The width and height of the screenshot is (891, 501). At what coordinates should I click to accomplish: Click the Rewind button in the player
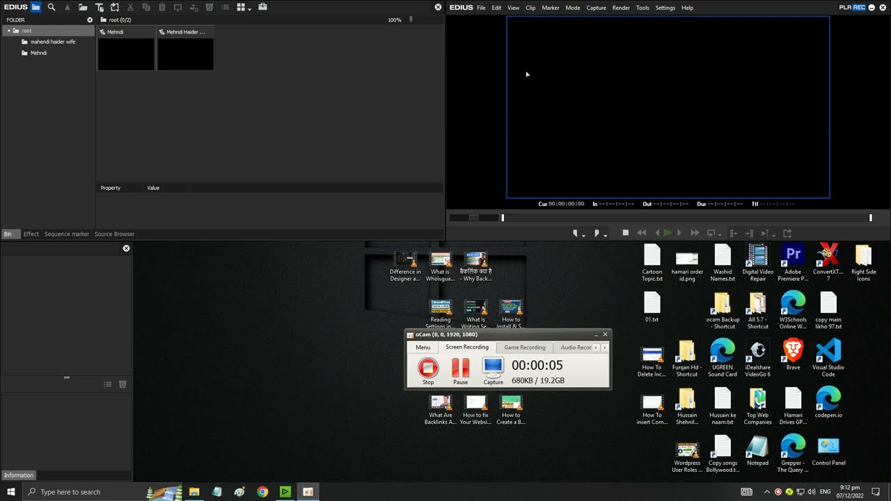[x=642, y=233]
